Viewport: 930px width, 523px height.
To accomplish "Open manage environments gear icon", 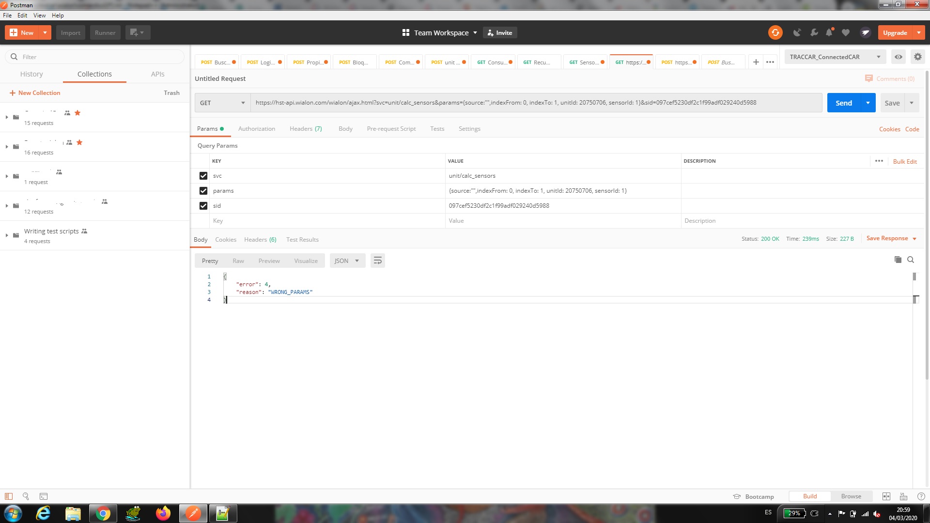I will [917, 57].
